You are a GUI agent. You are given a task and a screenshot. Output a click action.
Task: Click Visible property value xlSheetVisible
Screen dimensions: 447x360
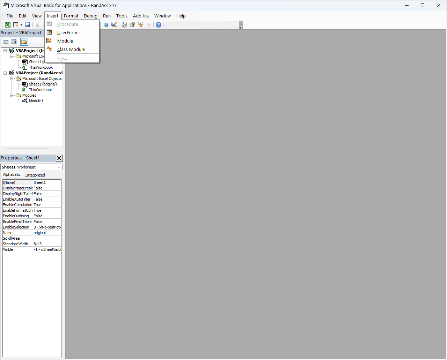[x=47, y=249]
